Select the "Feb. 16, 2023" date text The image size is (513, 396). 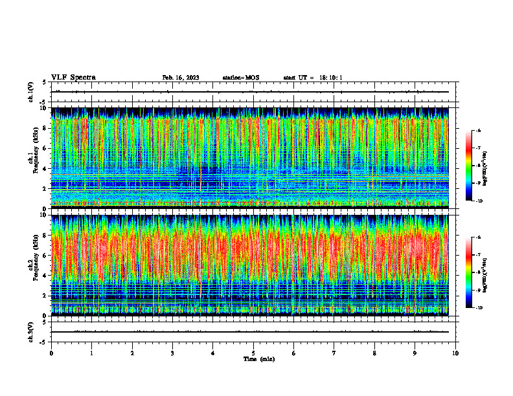point(181,78)
